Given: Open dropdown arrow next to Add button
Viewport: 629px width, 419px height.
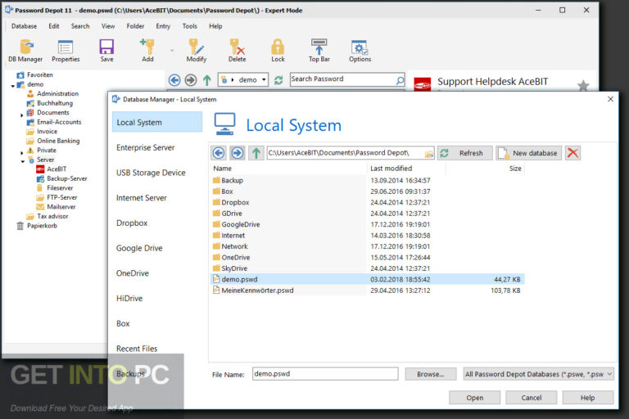Looking at the screenshot, I should [172, 51].
